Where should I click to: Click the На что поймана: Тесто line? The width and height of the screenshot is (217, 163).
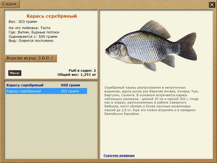[29, 28]
